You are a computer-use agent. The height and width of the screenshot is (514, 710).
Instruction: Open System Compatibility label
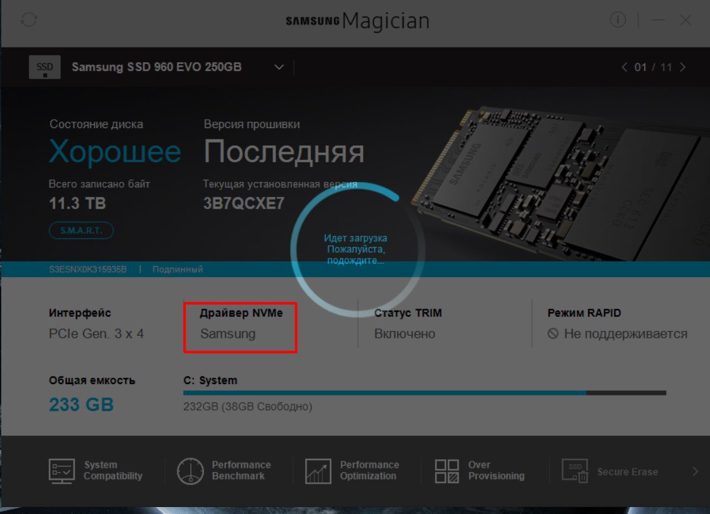[113, 470]
